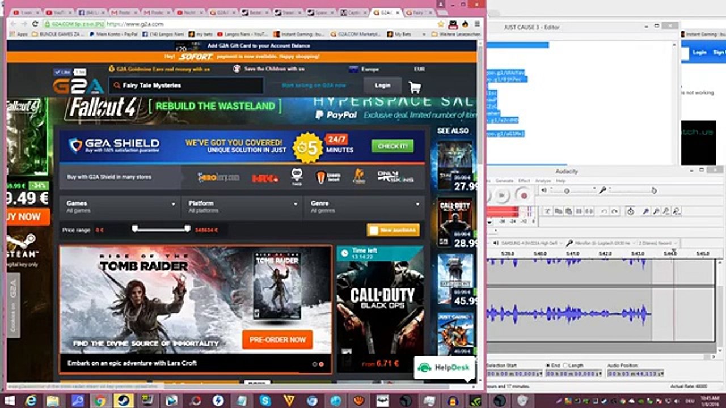The width and height of the screenshot is (726, 408).
Task: Open Audacity recording channels dropdown
Action: coord(657,243)
